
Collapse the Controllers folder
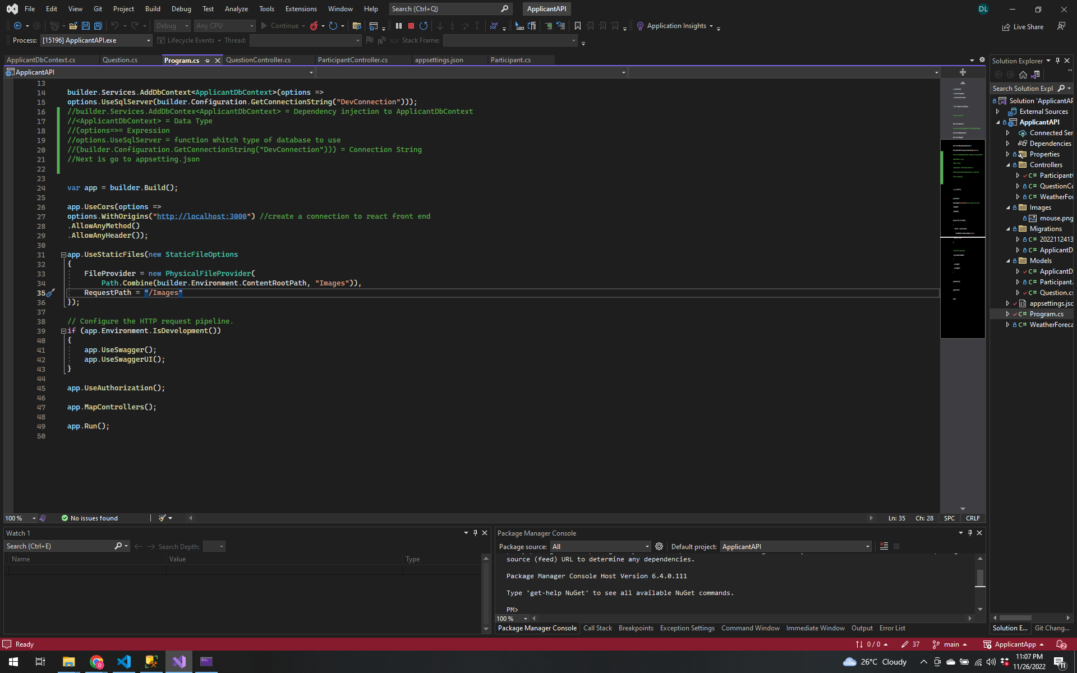click(1008, 164)
